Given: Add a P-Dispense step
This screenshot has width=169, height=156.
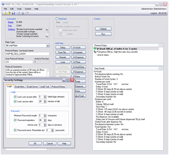Looking at the screenshot, I should (79, 72).
